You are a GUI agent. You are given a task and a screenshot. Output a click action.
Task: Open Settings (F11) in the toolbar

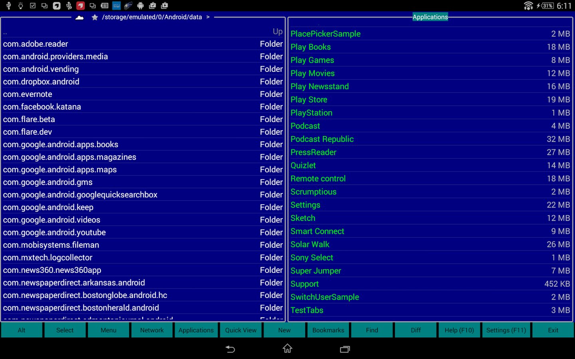coord(506,330)
